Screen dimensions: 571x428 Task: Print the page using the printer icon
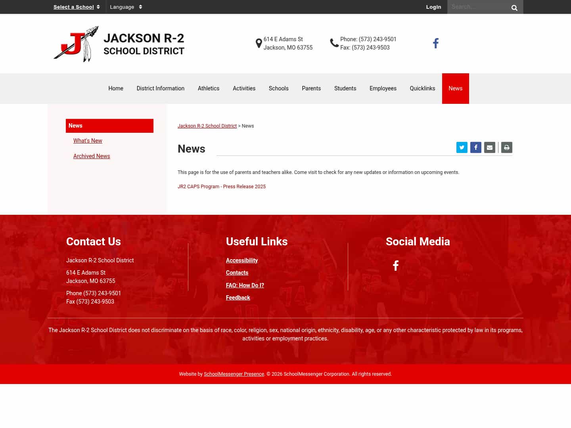click(507, 147)
